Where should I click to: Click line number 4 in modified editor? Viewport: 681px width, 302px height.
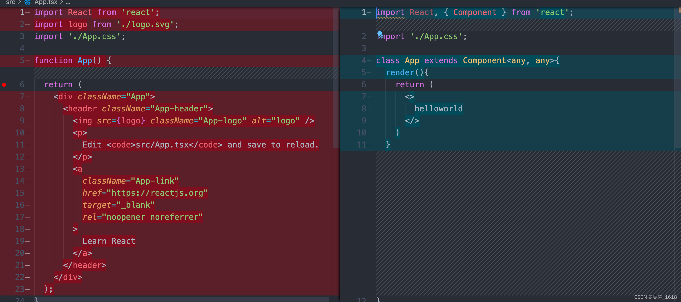[364, 60]
